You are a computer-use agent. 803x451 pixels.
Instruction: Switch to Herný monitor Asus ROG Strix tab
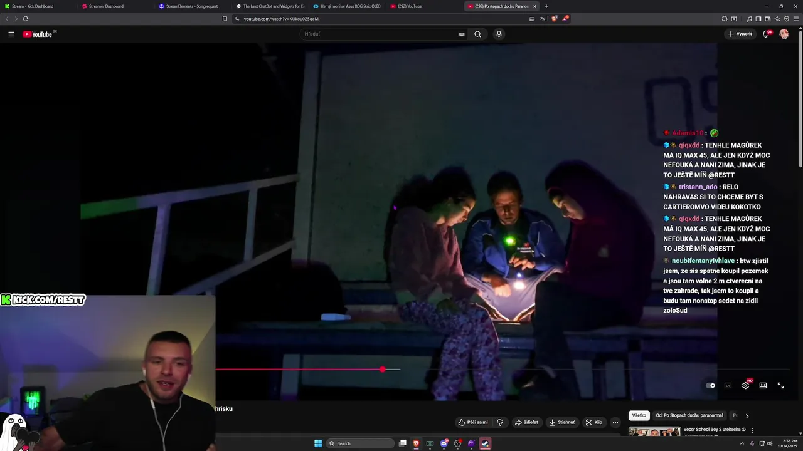[348, 6]
